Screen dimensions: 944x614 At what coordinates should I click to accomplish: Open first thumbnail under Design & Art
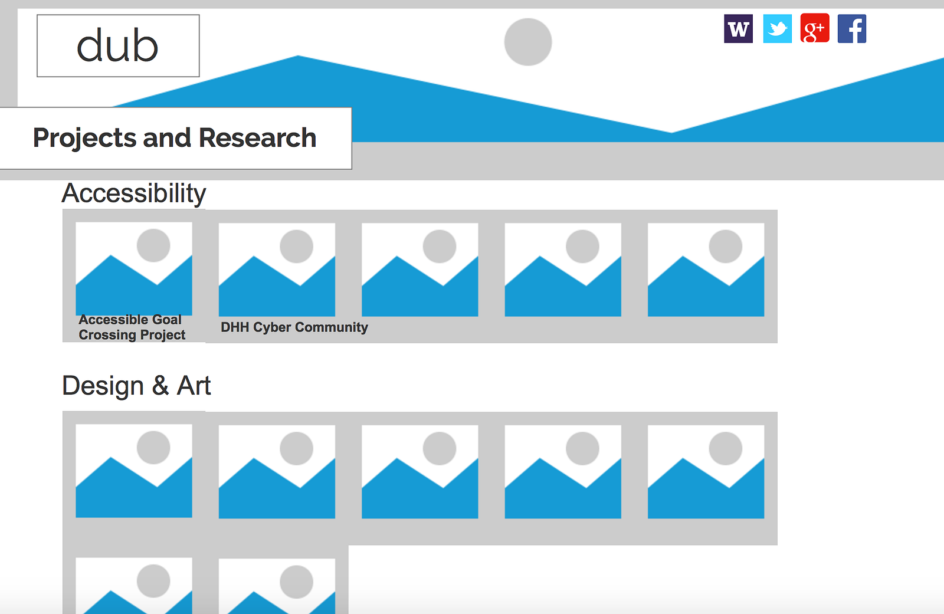click(x=134, y=471)
